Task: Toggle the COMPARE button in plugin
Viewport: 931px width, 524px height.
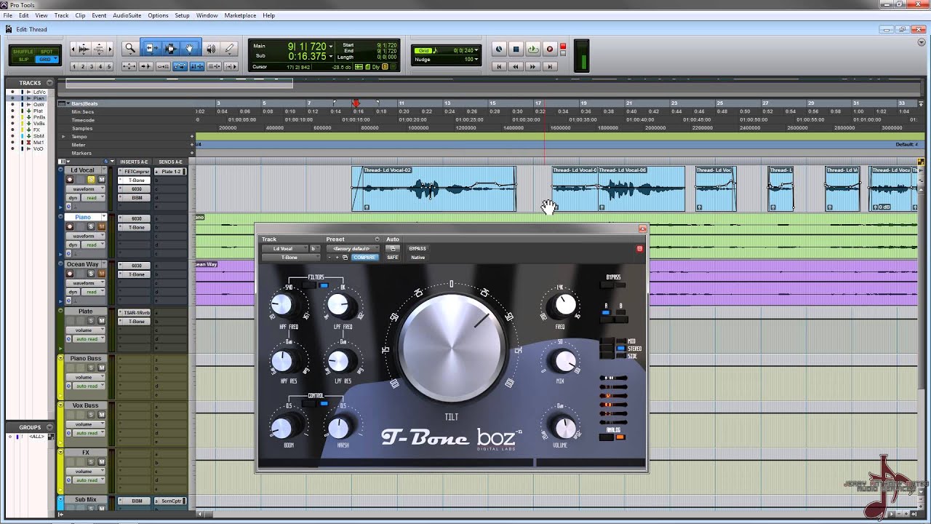Action: (x=364, y=258)
